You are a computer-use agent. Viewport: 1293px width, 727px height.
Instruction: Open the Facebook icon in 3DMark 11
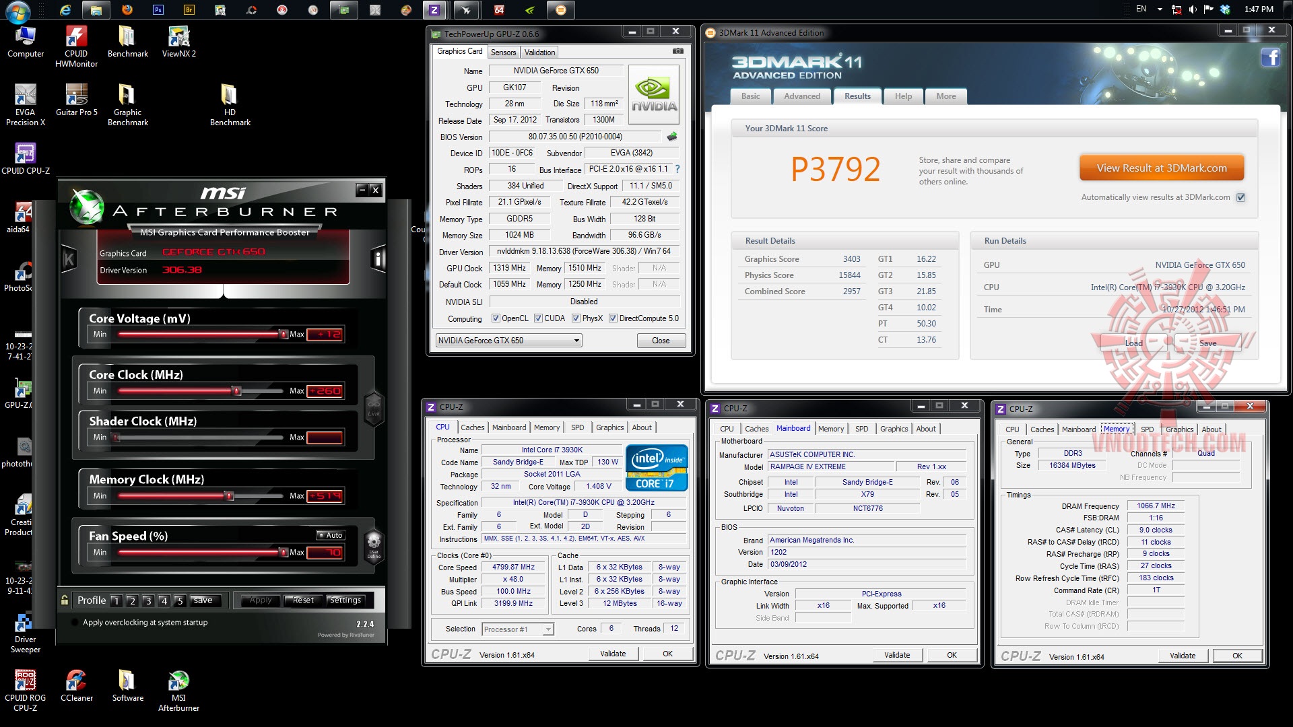coord(1270,58)
